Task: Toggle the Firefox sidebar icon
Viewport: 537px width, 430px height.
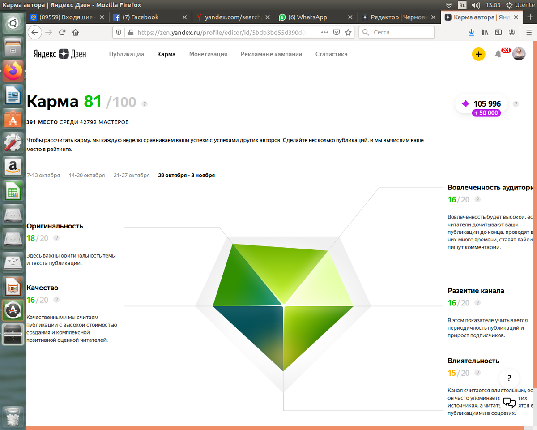Action: (x=498, y=33)
